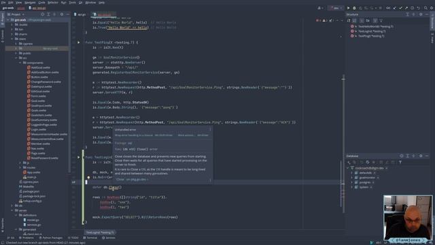
Task: Click the Debug bug icon in the toolbar
Action: (x=354, y=8)
